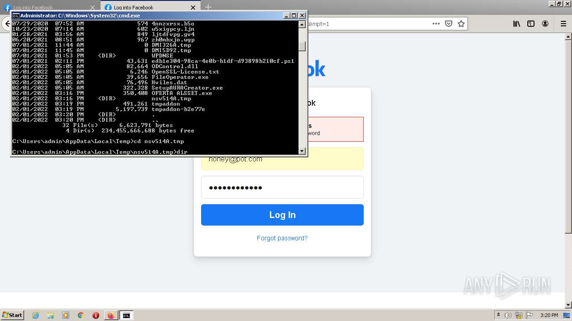Open the volume speaker tray icon
Image resolution: width=572 pixels, height=321 pixels.
[x=508, y=315]
